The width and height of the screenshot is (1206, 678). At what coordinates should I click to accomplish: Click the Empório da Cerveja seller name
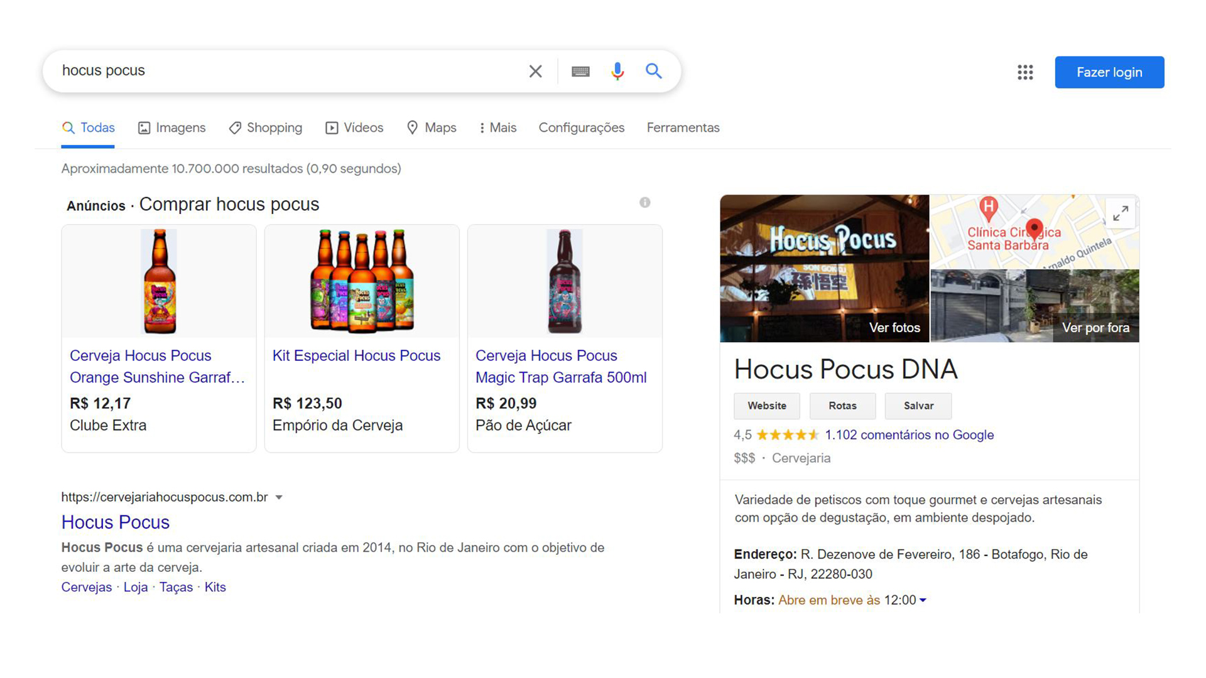click(337, 426)
